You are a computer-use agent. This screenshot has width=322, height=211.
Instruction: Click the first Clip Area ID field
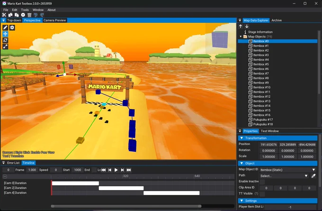click(x=266, y=188)
